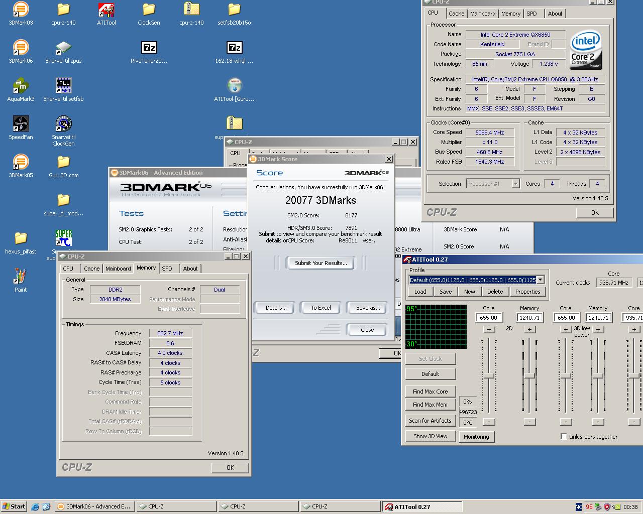Switch to Cache tab in top CPU-Z

457,14
